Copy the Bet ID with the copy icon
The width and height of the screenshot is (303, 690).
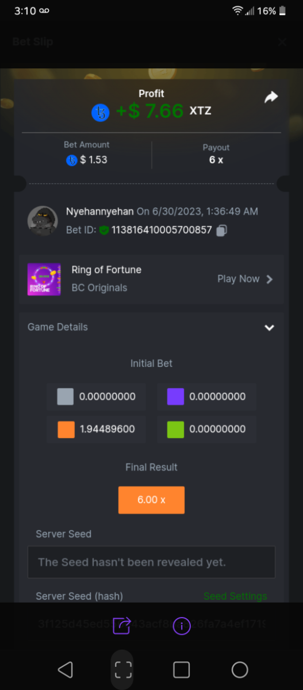click(x=222, y=231)
